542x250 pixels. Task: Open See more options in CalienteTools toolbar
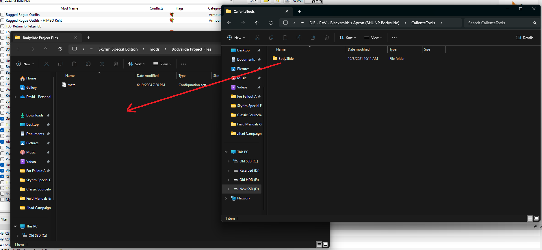[394, 38]
